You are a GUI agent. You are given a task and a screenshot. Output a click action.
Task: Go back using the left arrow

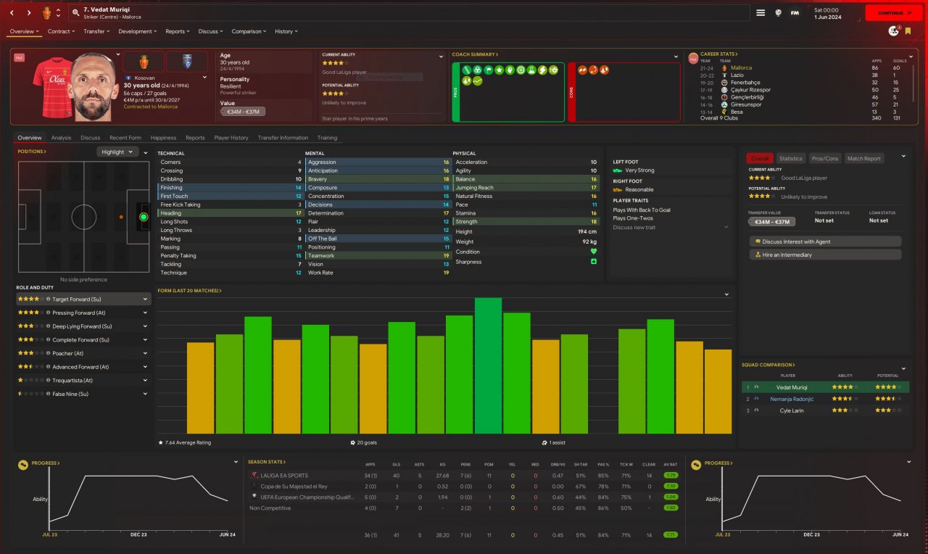[12, 13]
